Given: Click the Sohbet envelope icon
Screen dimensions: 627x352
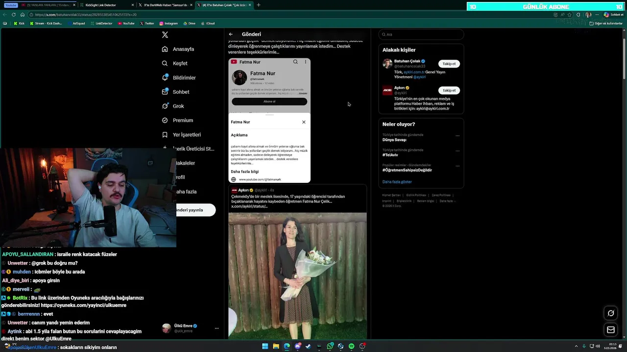Looking at the screenshot, I should (x=165, y=92).
